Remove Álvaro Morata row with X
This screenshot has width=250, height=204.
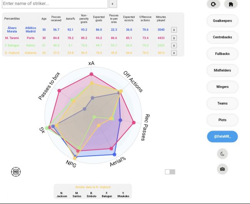coord(174,30)
